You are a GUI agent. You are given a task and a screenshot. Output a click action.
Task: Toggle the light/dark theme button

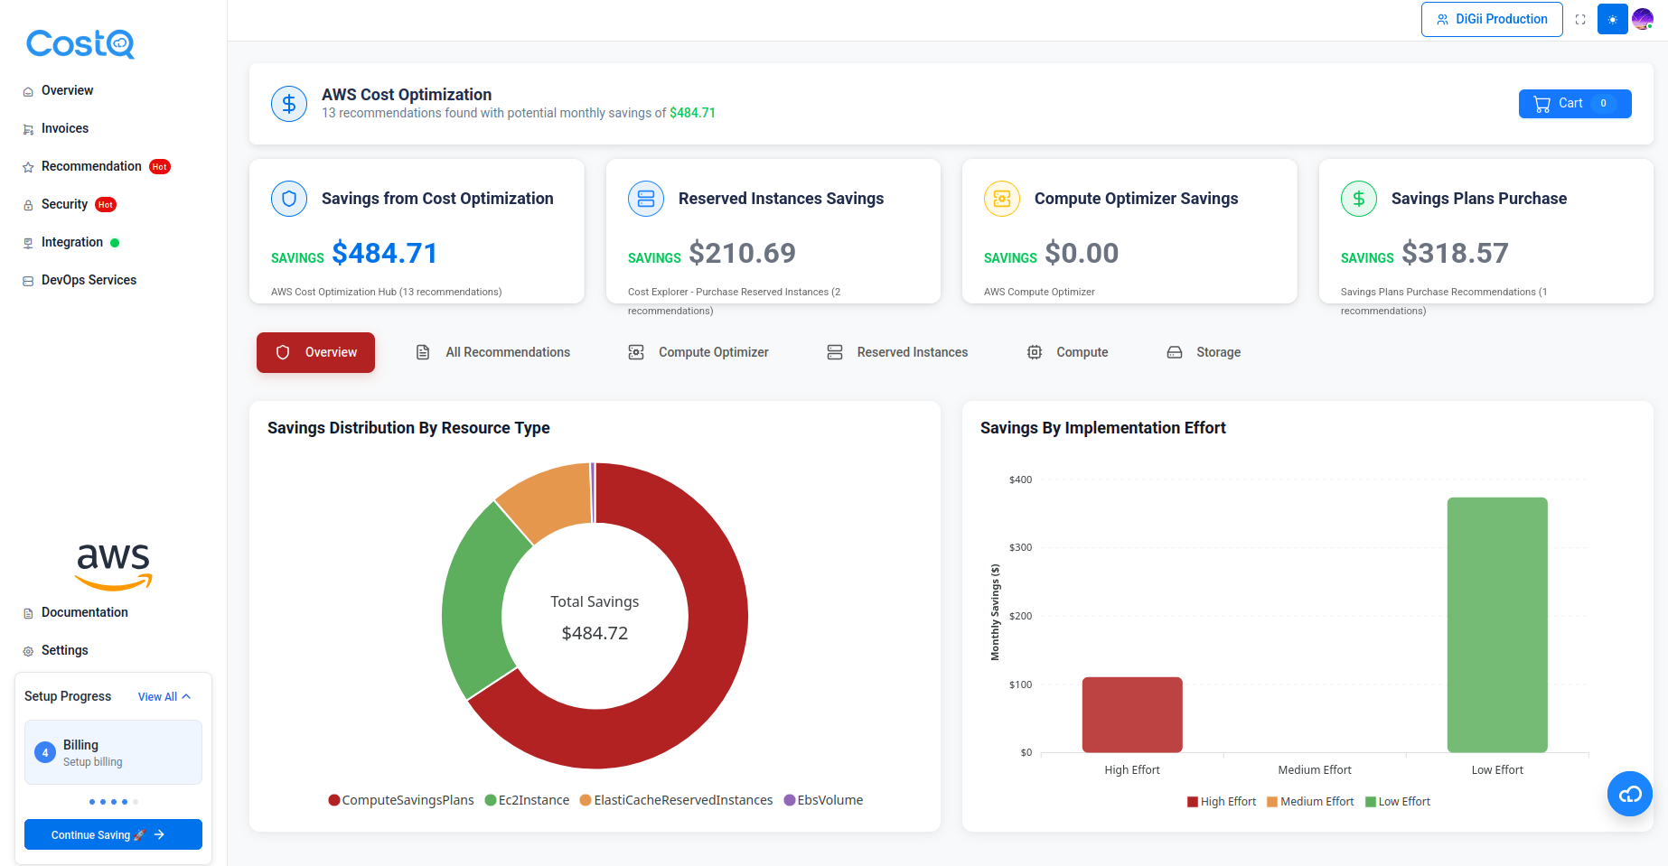(1612, 19)
